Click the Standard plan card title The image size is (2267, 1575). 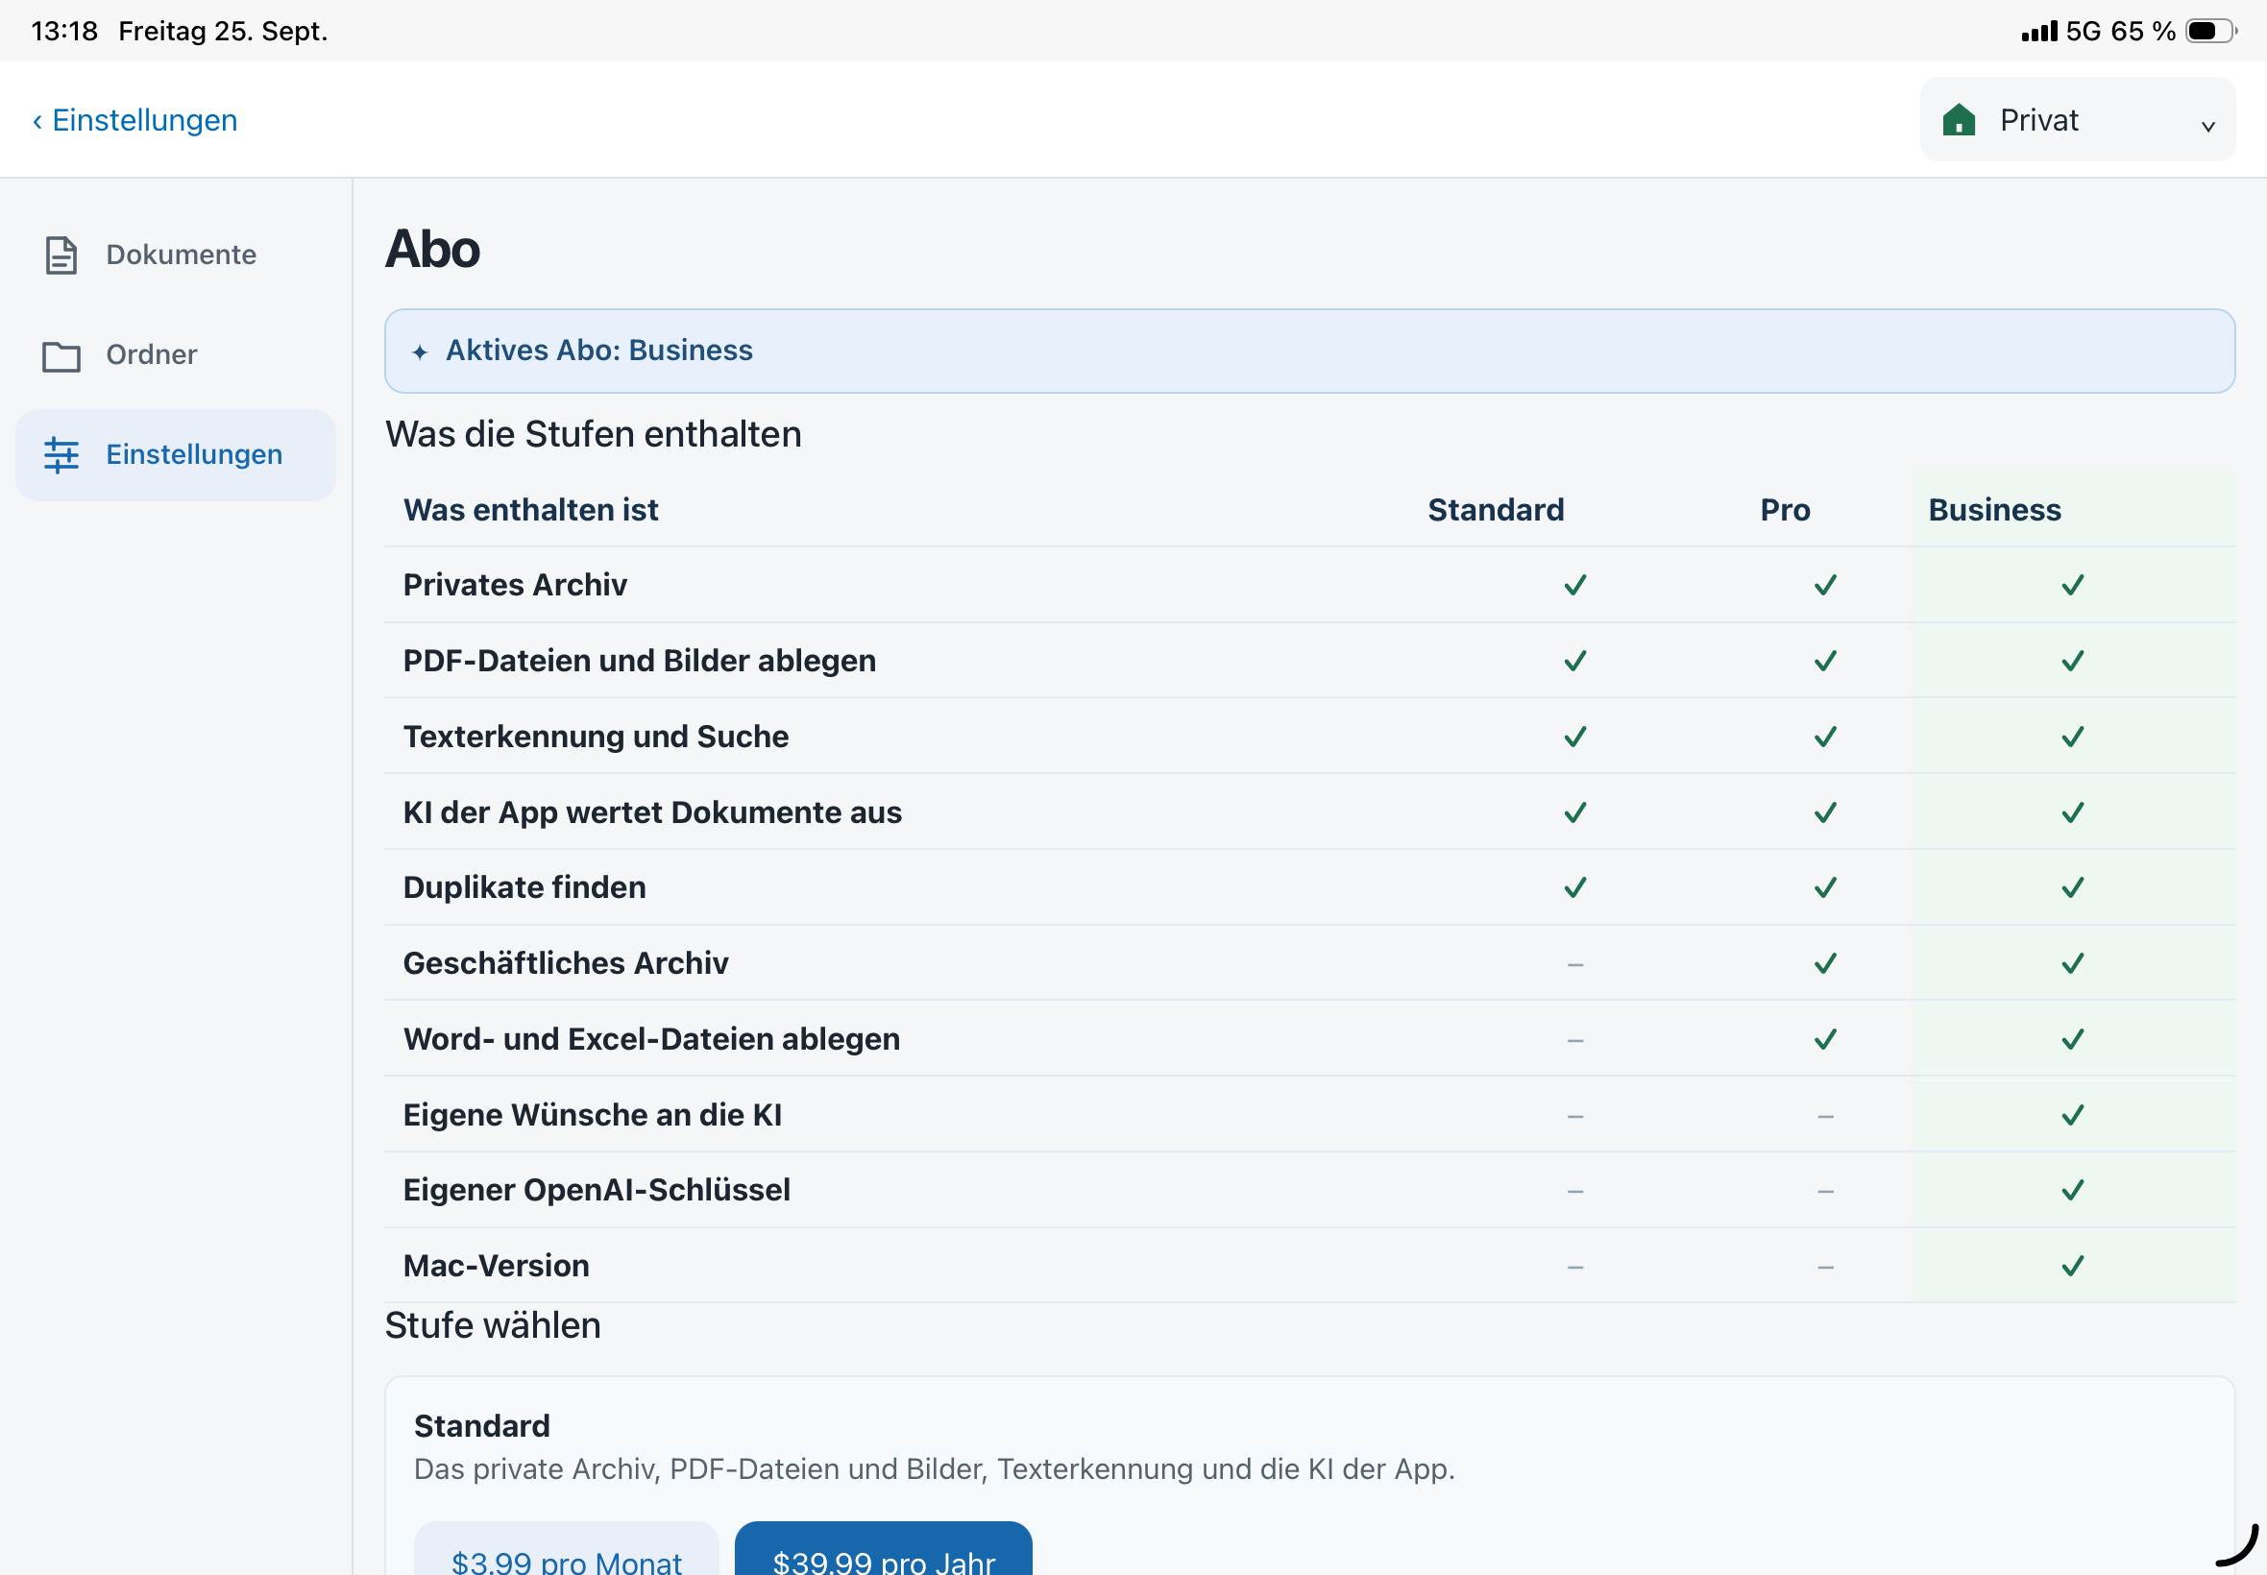click(x=481, y=1426)
